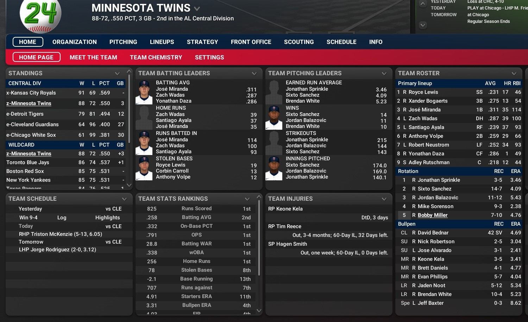
Task: Click the up arrow in the schedule ticker
Action: tap(423, 4)
